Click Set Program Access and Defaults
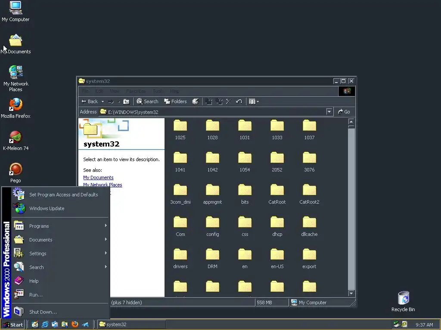 [60, 195]
